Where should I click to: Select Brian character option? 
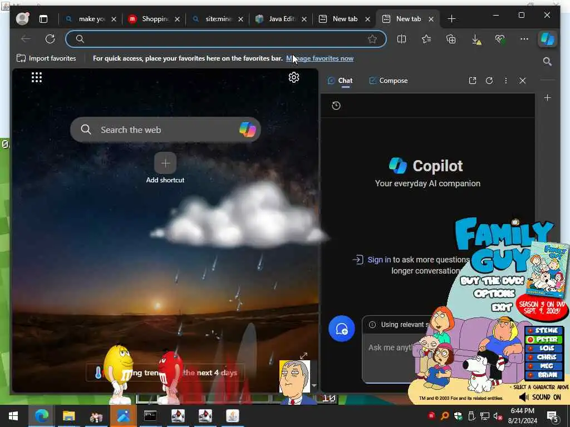(543, 375)
